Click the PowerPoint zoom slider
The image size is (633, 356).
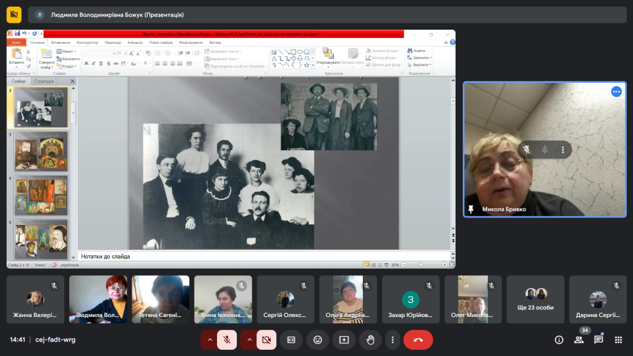tap(420, 265)
